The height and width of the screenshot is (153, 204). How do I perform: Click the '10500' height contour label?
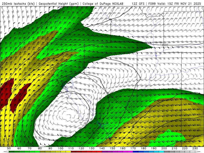pyautogui.click(x=164, y=45)
